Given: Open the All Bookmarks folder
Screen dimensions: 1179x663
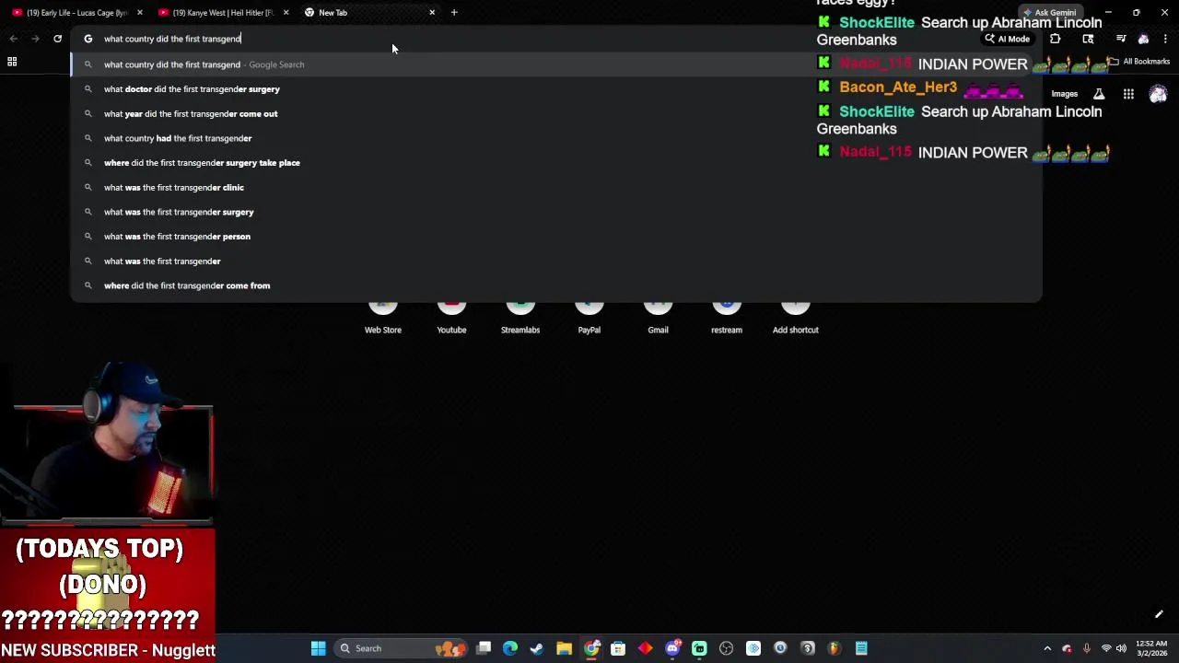Looking at the screenshot, I should 1139,62.
